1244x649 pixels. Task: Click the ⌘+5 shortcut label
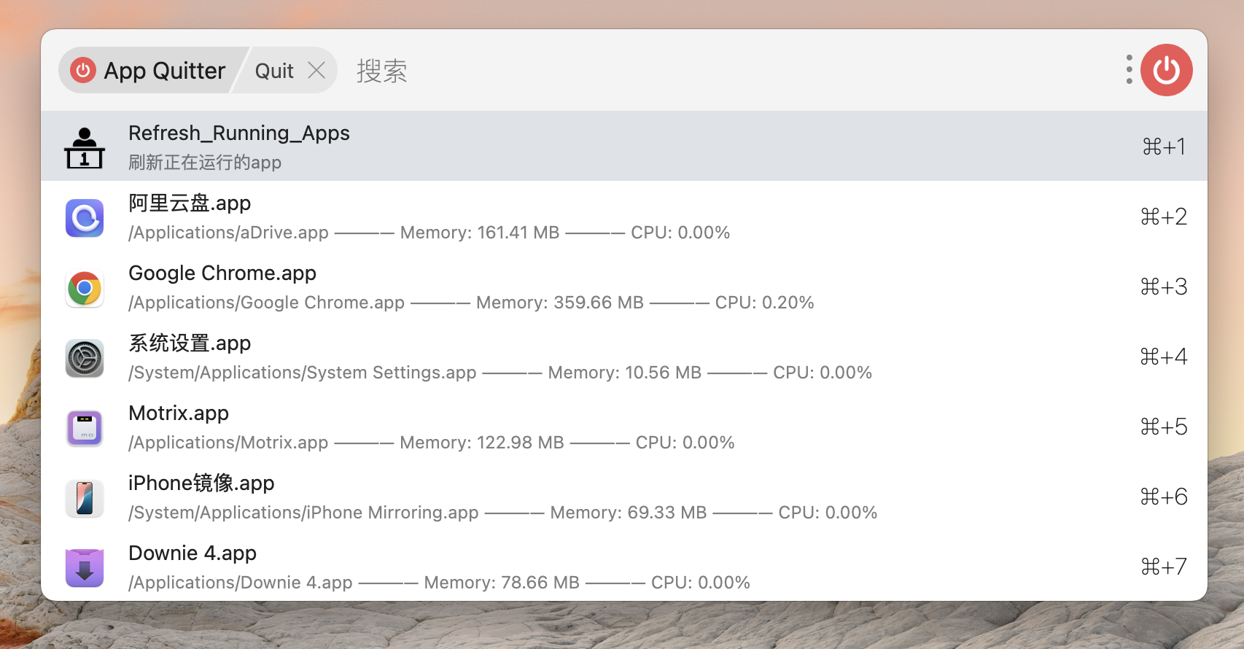tap(1164, 427)
